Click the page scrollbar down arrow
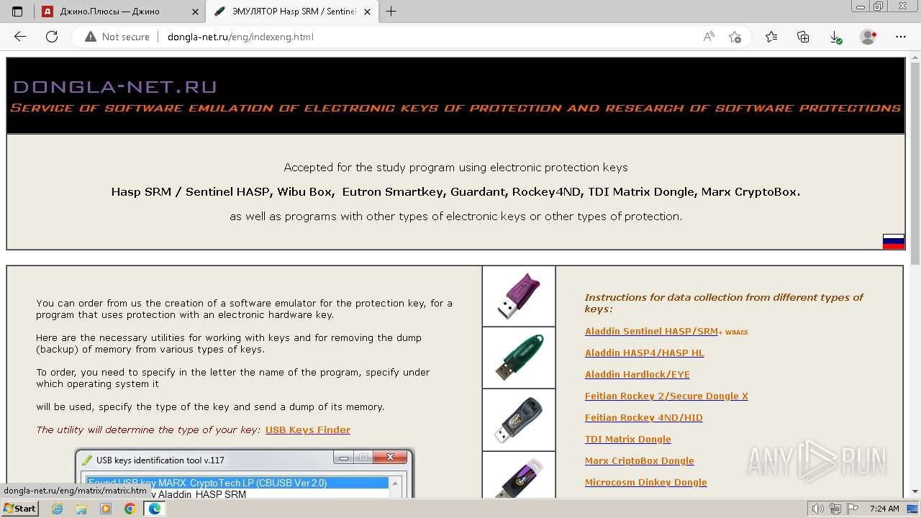 tap(915, 491)
